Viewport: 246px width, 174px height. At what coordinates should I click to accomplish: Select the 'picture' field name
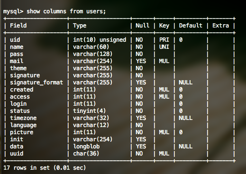[x=22, y=132]
